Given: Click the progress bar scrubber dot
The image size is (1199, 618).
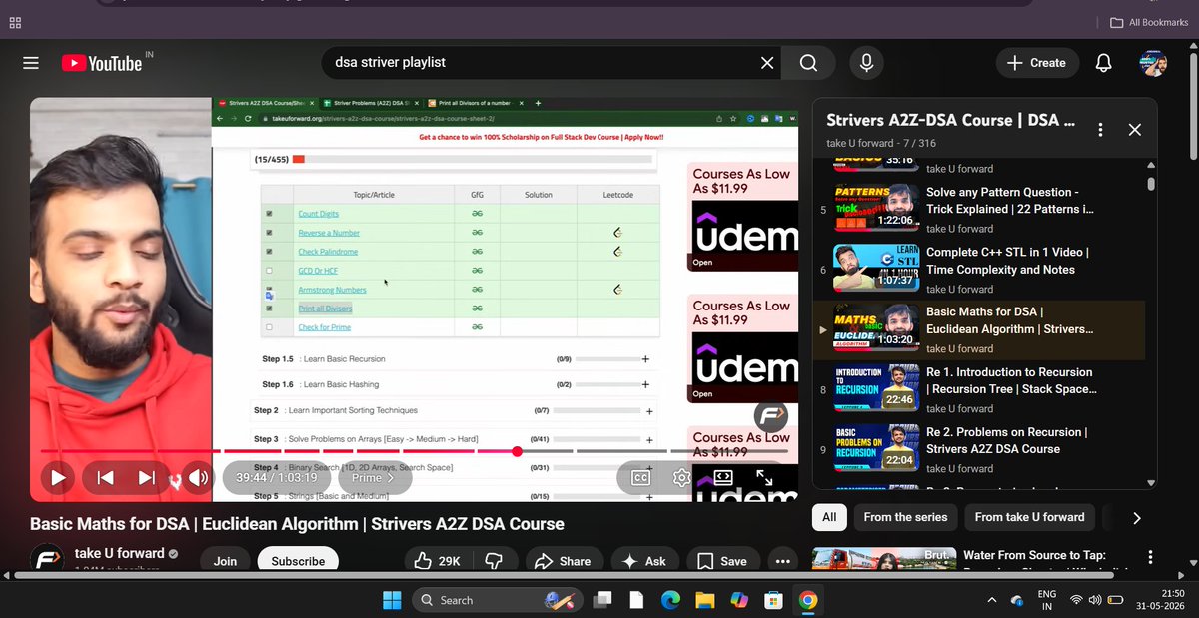Looking at the screenshot, I should (x=517, y=451).
